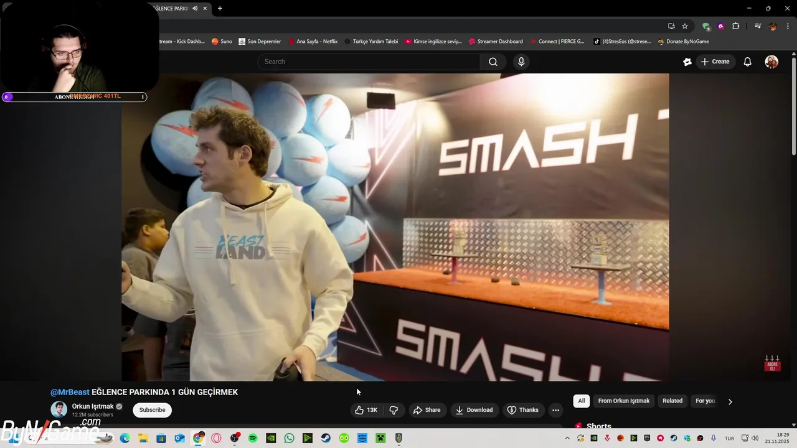Open Minecraft icon in taskbar
797x448 pixels.
click(x=380, y=438)
